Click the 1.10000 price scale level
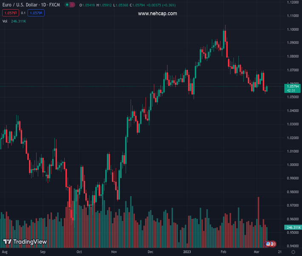The image size is (302, 256). (x=293, y=29)
